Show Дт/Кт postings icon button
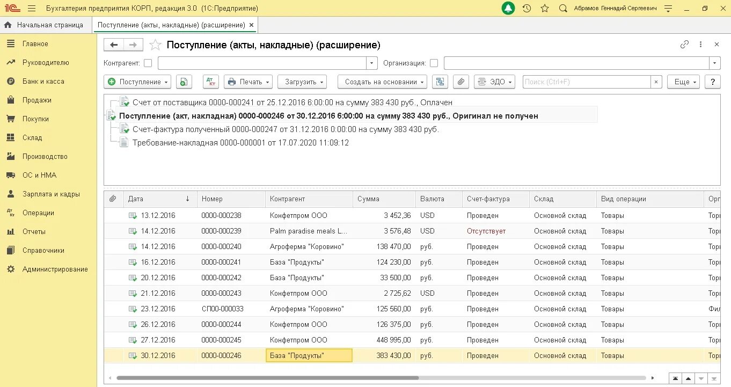The height and width of the screenshot is (387, 731). click(211, 82)
